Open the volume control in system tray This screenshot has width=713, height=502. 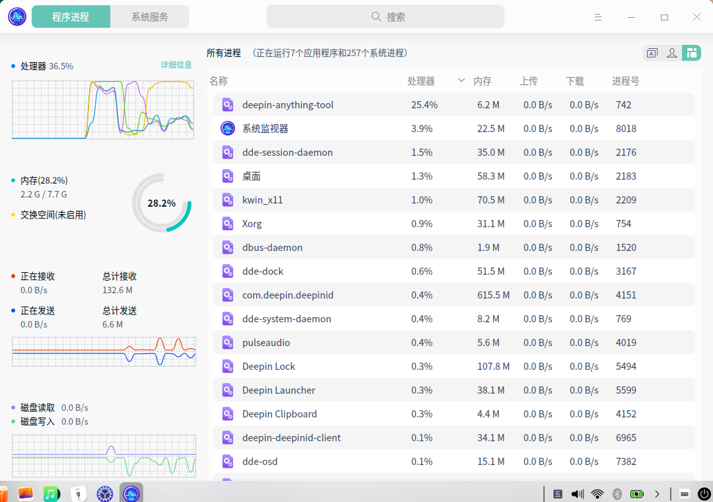click(x=578, y=493)
